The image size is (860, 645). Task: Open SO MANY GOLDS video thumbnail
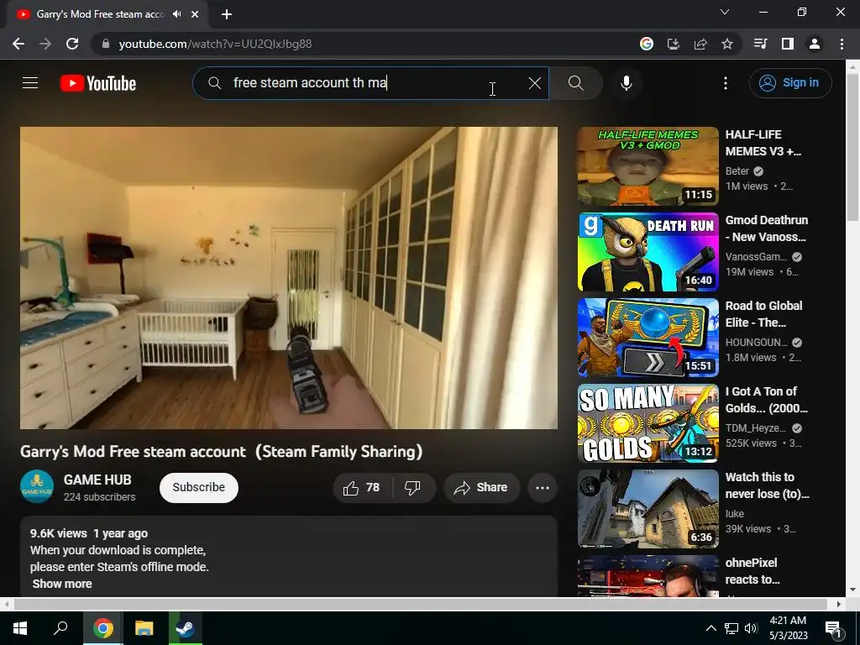point(648,423)
